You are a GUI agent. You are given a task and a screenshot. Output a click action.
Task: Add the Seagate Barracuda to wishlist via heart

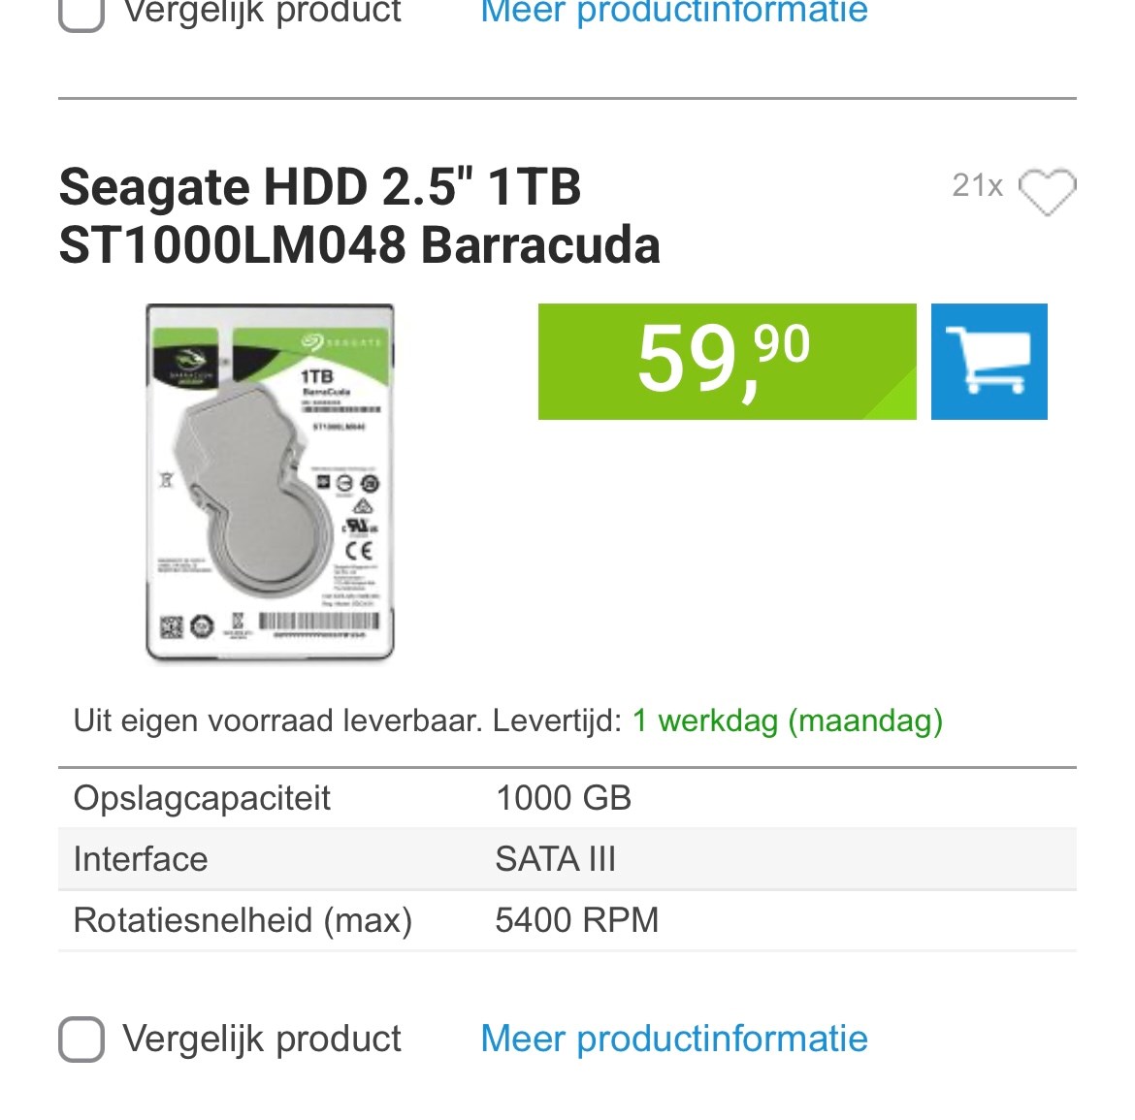(x=1047, y=190)
